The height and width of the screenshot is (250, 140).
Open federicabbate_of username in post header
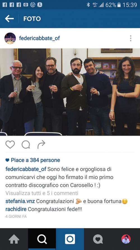39,38
